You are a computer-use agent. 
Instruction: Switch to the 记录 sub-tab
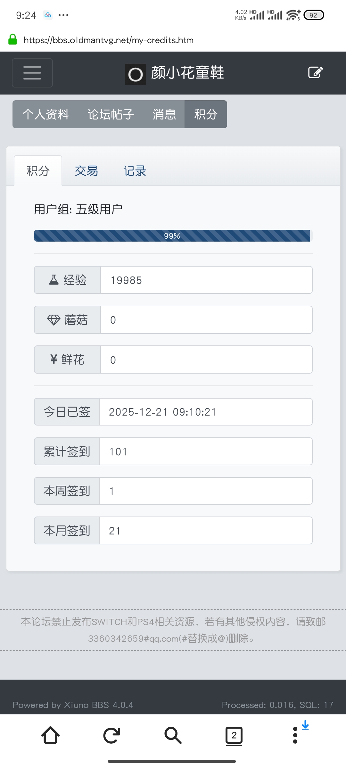coord(135,171)
